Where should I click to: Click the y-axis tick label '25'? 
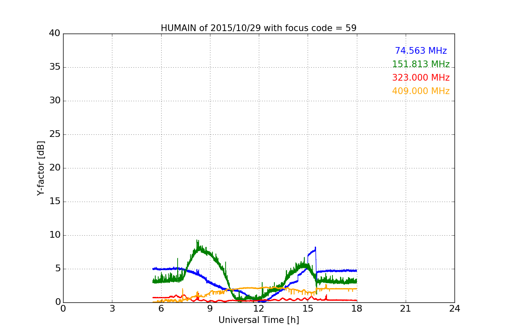[55, 134]
